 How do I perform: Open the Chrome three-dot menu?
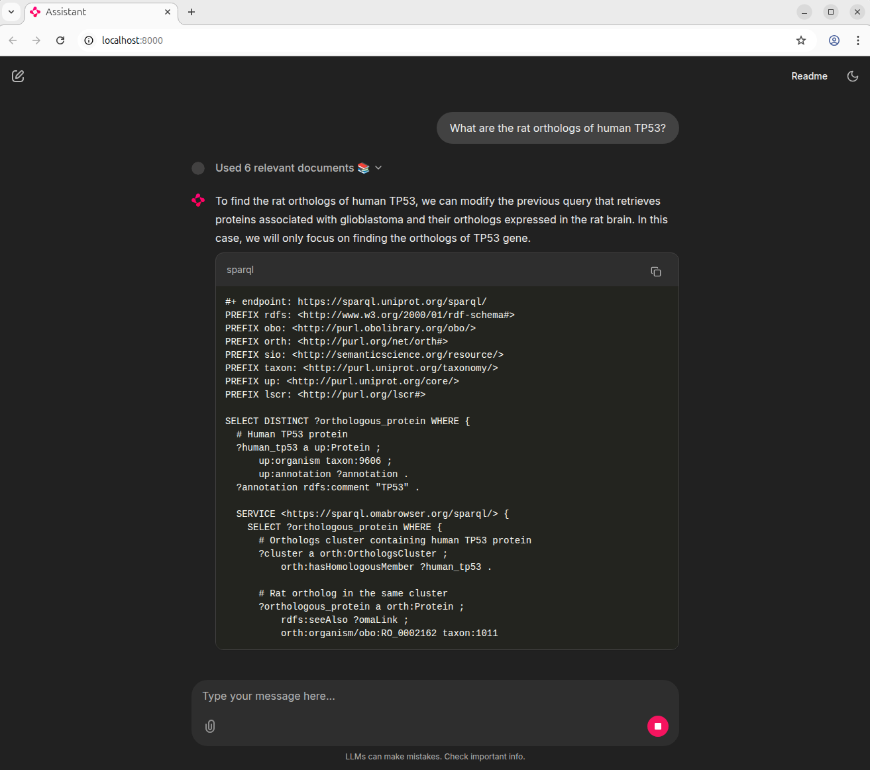(857, 40)
